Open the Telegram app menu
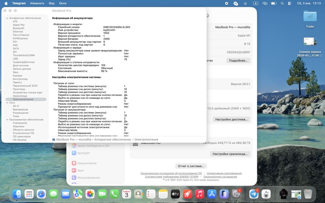Screen dimensions: 325x203 [19, 3]
